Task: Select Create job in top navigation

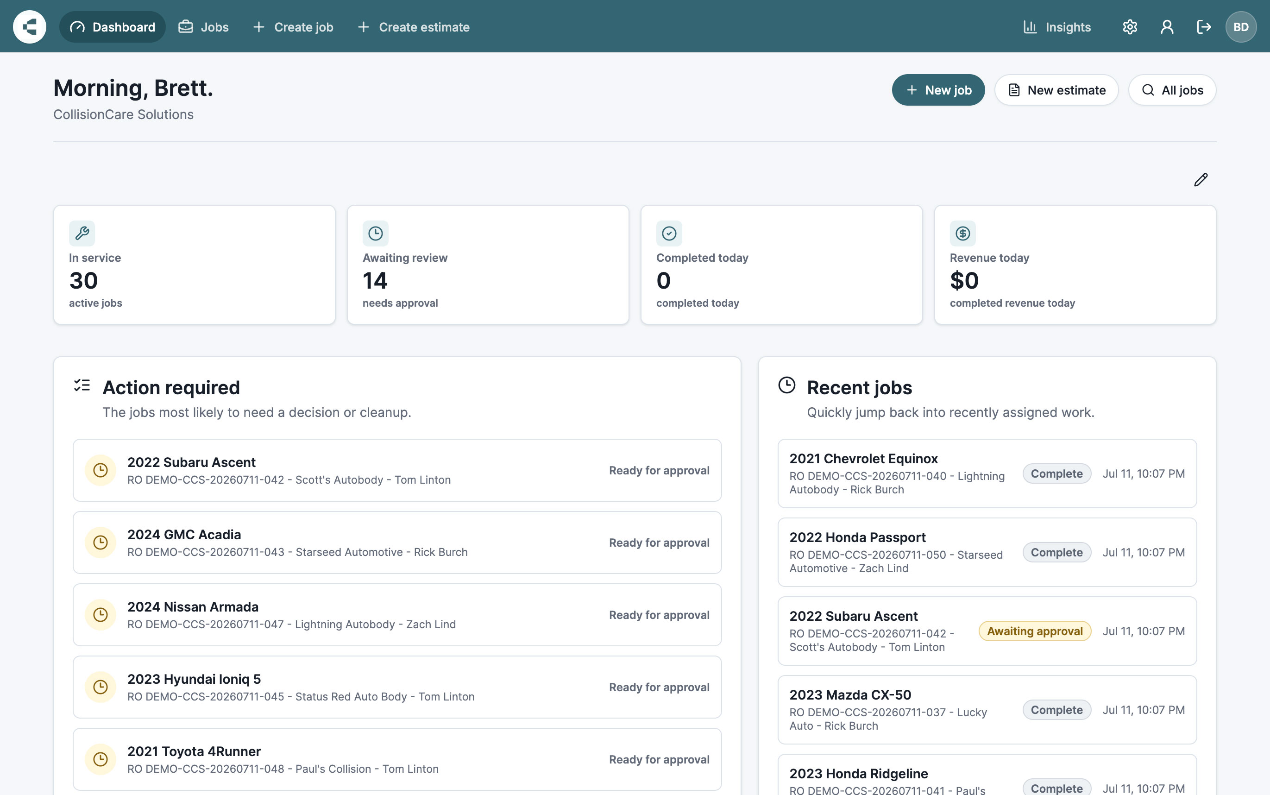Action: pyautogui.click(x=293, y=27)
